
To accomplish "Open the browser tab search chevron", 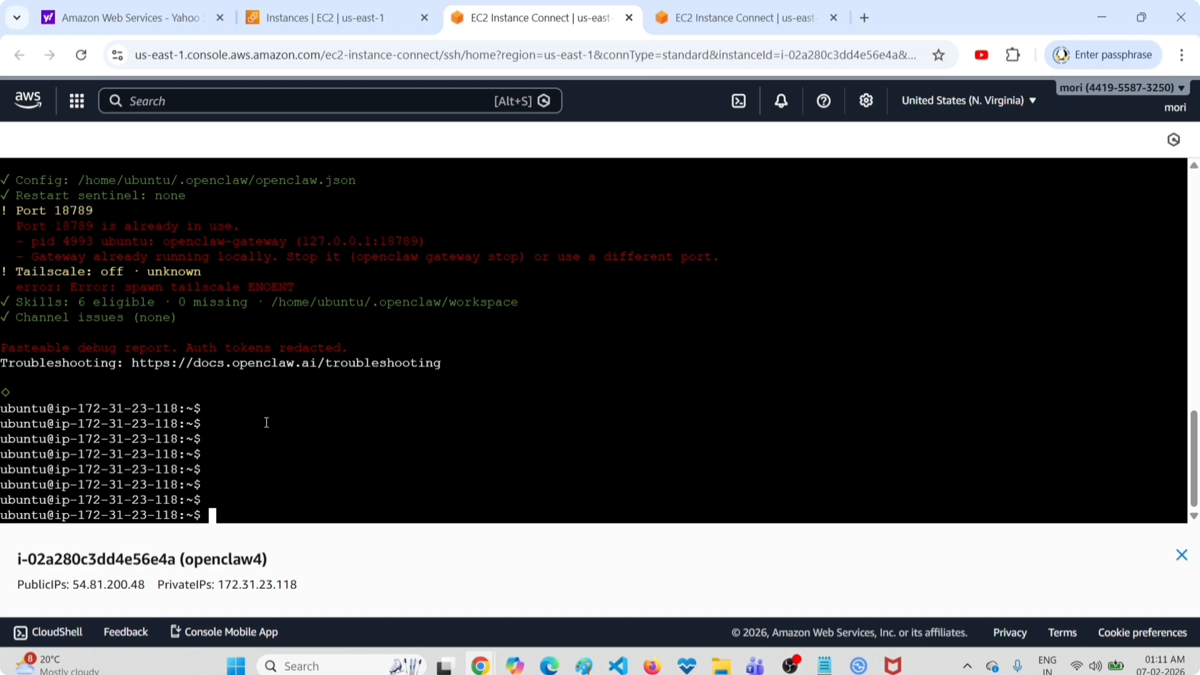I will pyautogui.click(x=17, y=18).
